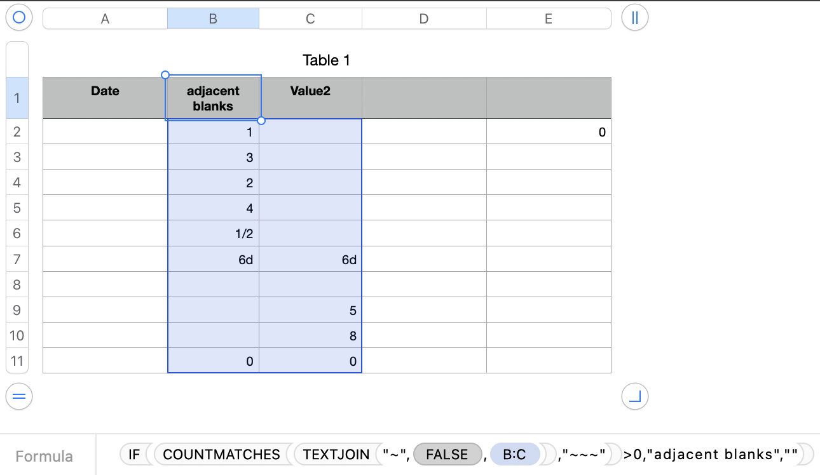
Task: Select row 11 header
Action: (17, 361)
